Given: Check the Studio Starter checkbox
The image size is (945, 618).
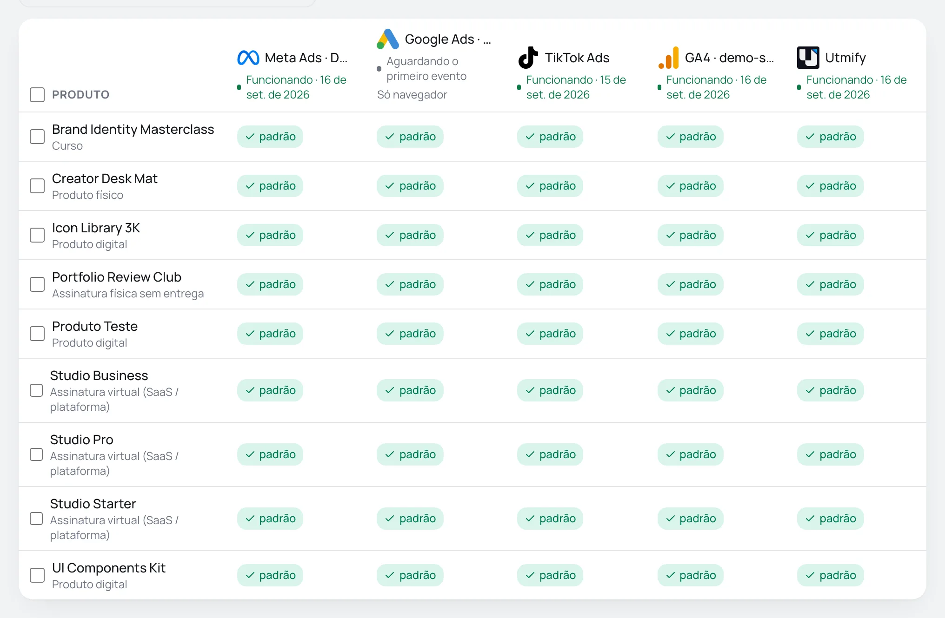Looking at the screenshot, I should (x=36, y=519).
